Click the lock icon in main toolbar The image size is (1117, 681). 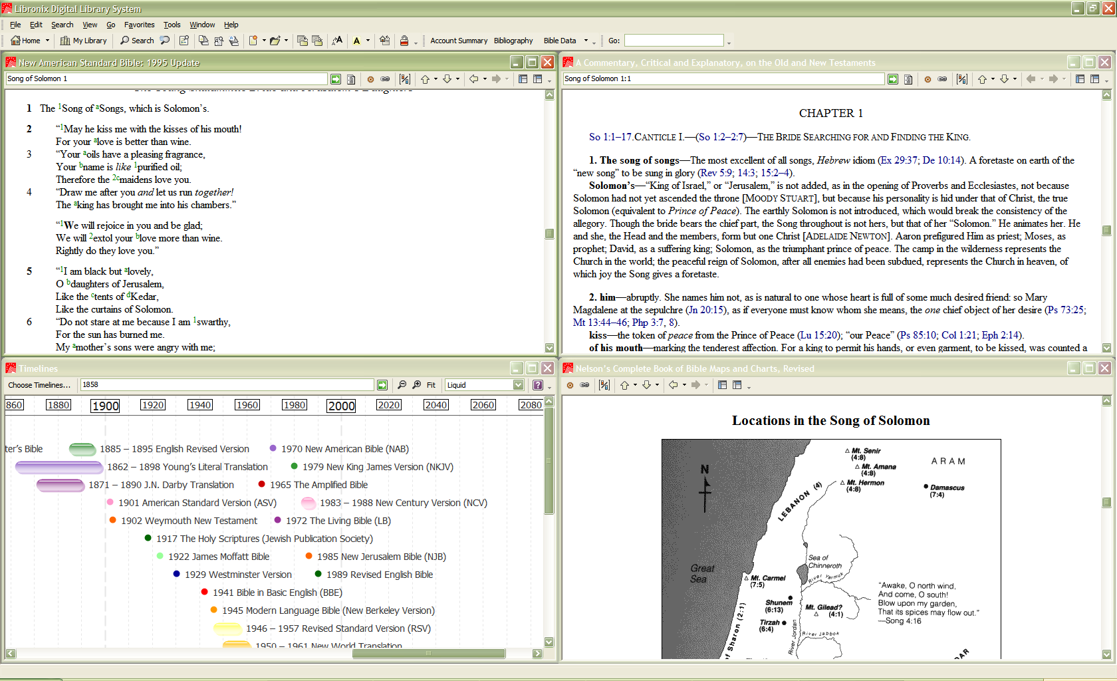[x=404, y=41]
